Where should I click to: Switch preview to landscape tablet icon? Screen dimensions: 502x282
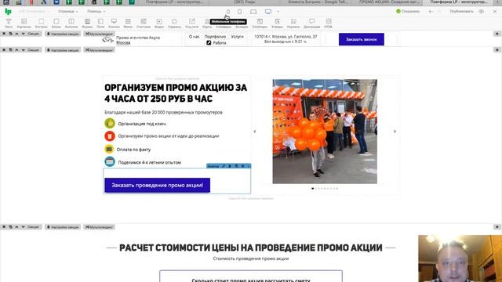coord(253,12)
